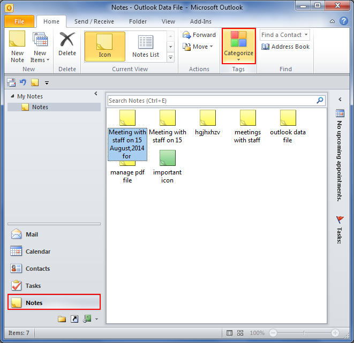This screenshot has height=343, width=354.
Task: Select the hgjhxhzv note icon
Action: (208, 118)
